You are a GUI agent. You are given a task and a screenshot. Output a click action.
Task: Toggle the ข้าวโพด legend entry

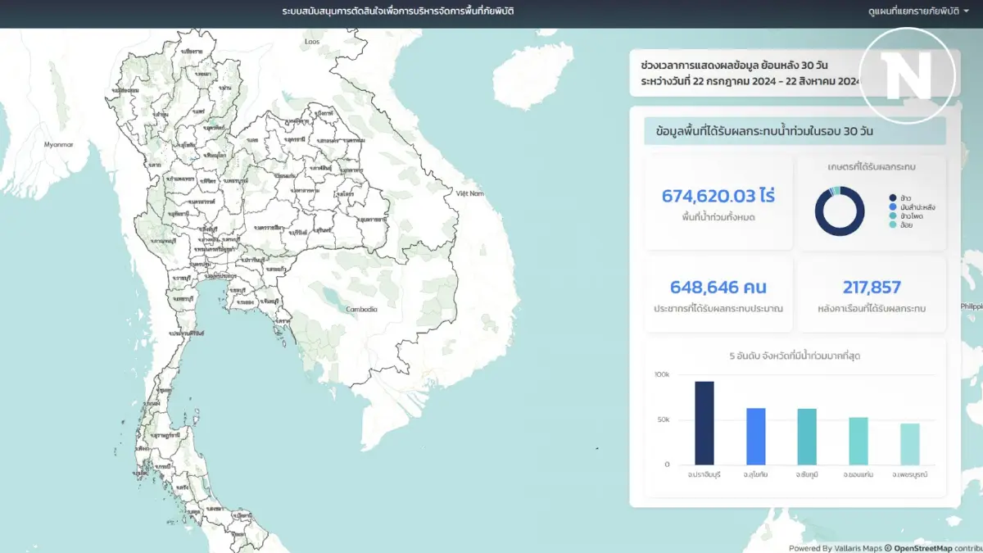[907, 215]
